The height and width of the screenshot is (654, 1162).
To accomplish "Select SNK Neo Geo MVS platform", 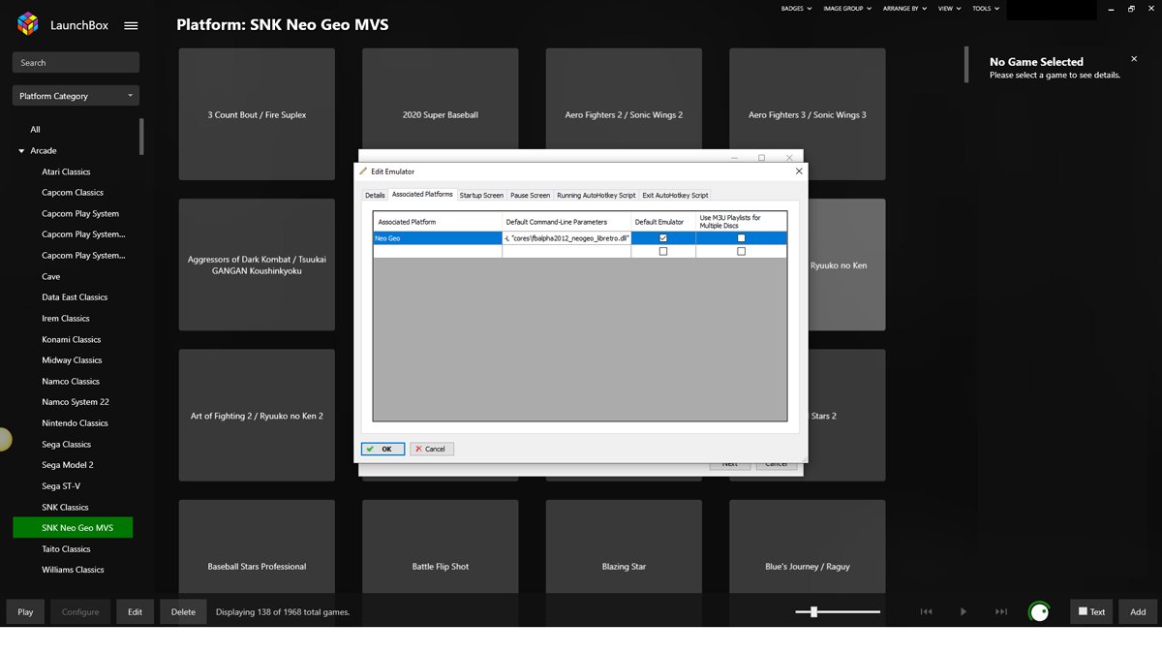I will [73, 528].
